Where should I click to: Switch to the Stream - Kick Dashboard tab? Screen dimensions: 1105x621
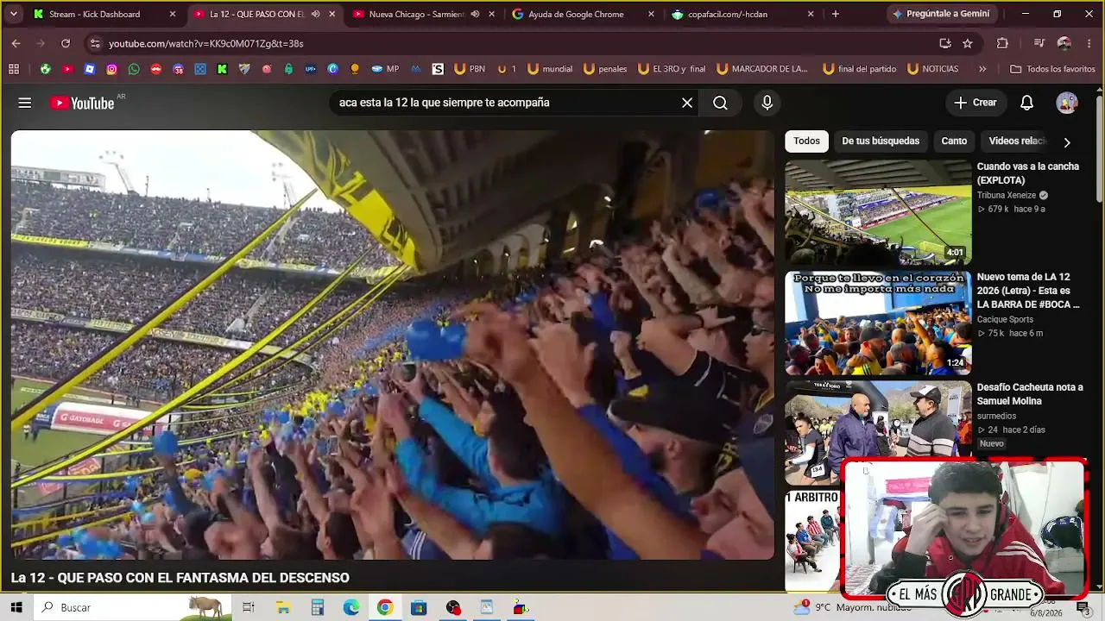[104, 15]
